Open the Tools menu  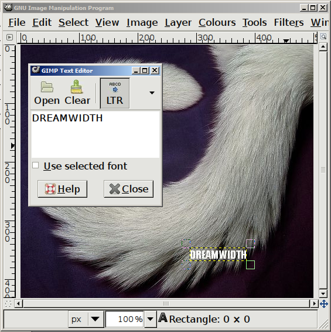[254, 22]
